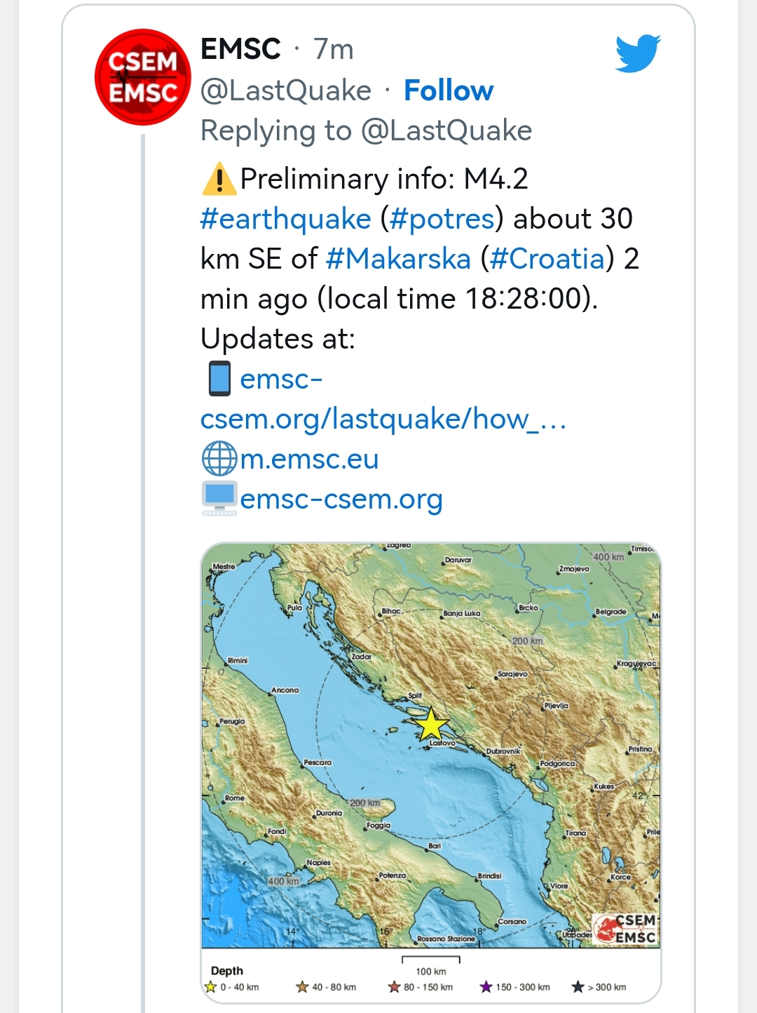Click the yellow warning sign emoji
The width and height of the screenshot is (757, 1013).
pos(219,179)
